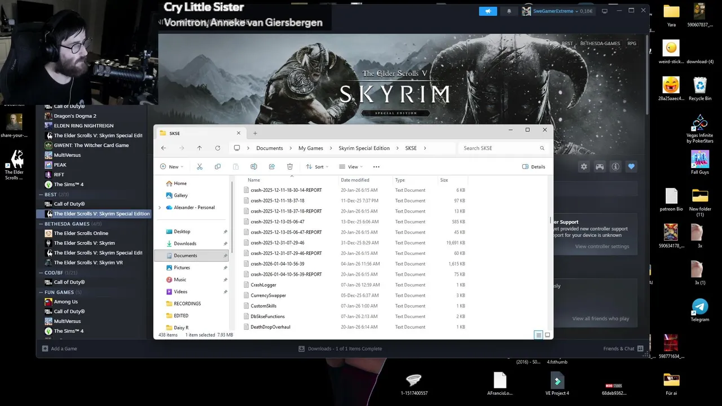Select the Yara folder on desktop
The height and width of the screenshot is (406, 722).
click(671, 15)
